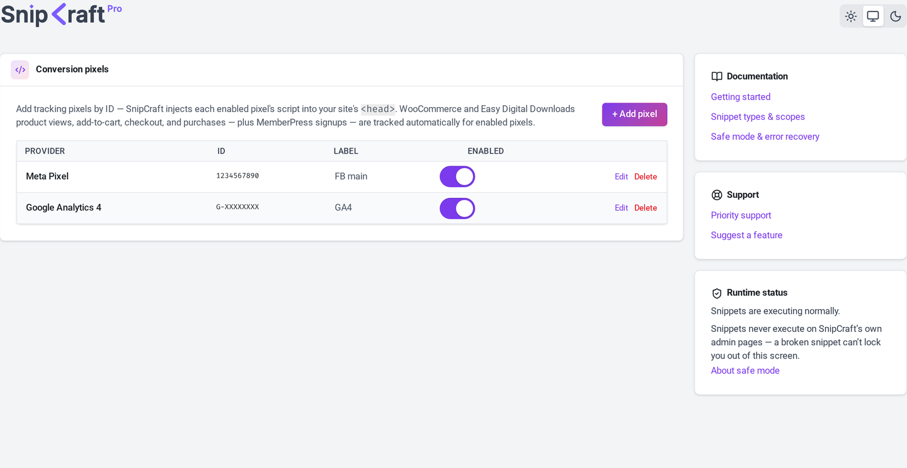The height and width of the screenshot is (468, 907).
Task: Add a new pixel
Action: (x=634, y=115)
